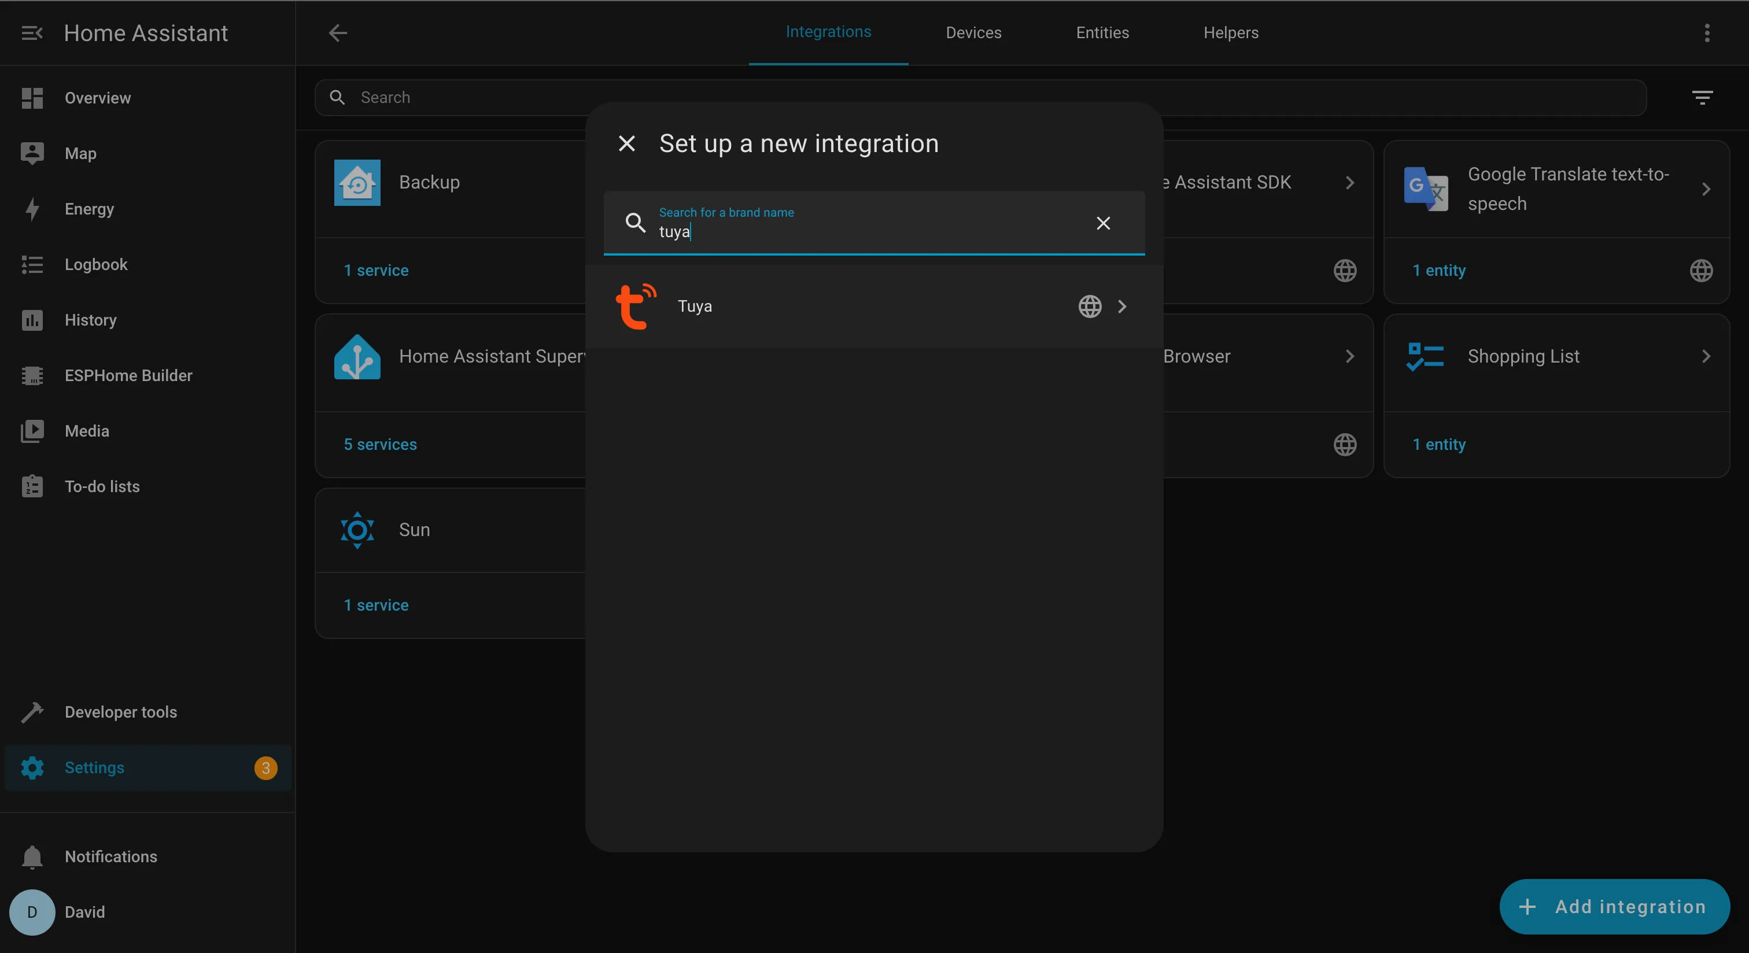This screenshot has height=953, width=1749.
Task: Open the three-dot overflow menu
Action: [x=1706, y=32]
